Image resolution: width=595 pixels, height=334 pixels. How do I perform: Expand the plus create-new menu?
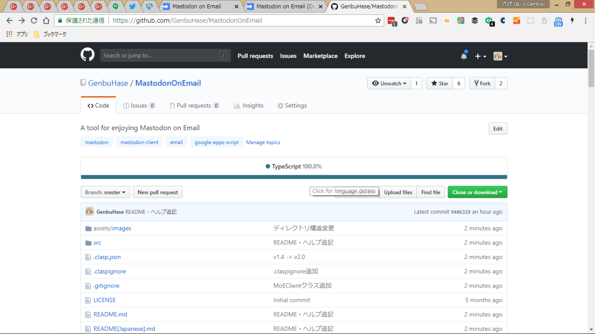(x=480, y=56)
